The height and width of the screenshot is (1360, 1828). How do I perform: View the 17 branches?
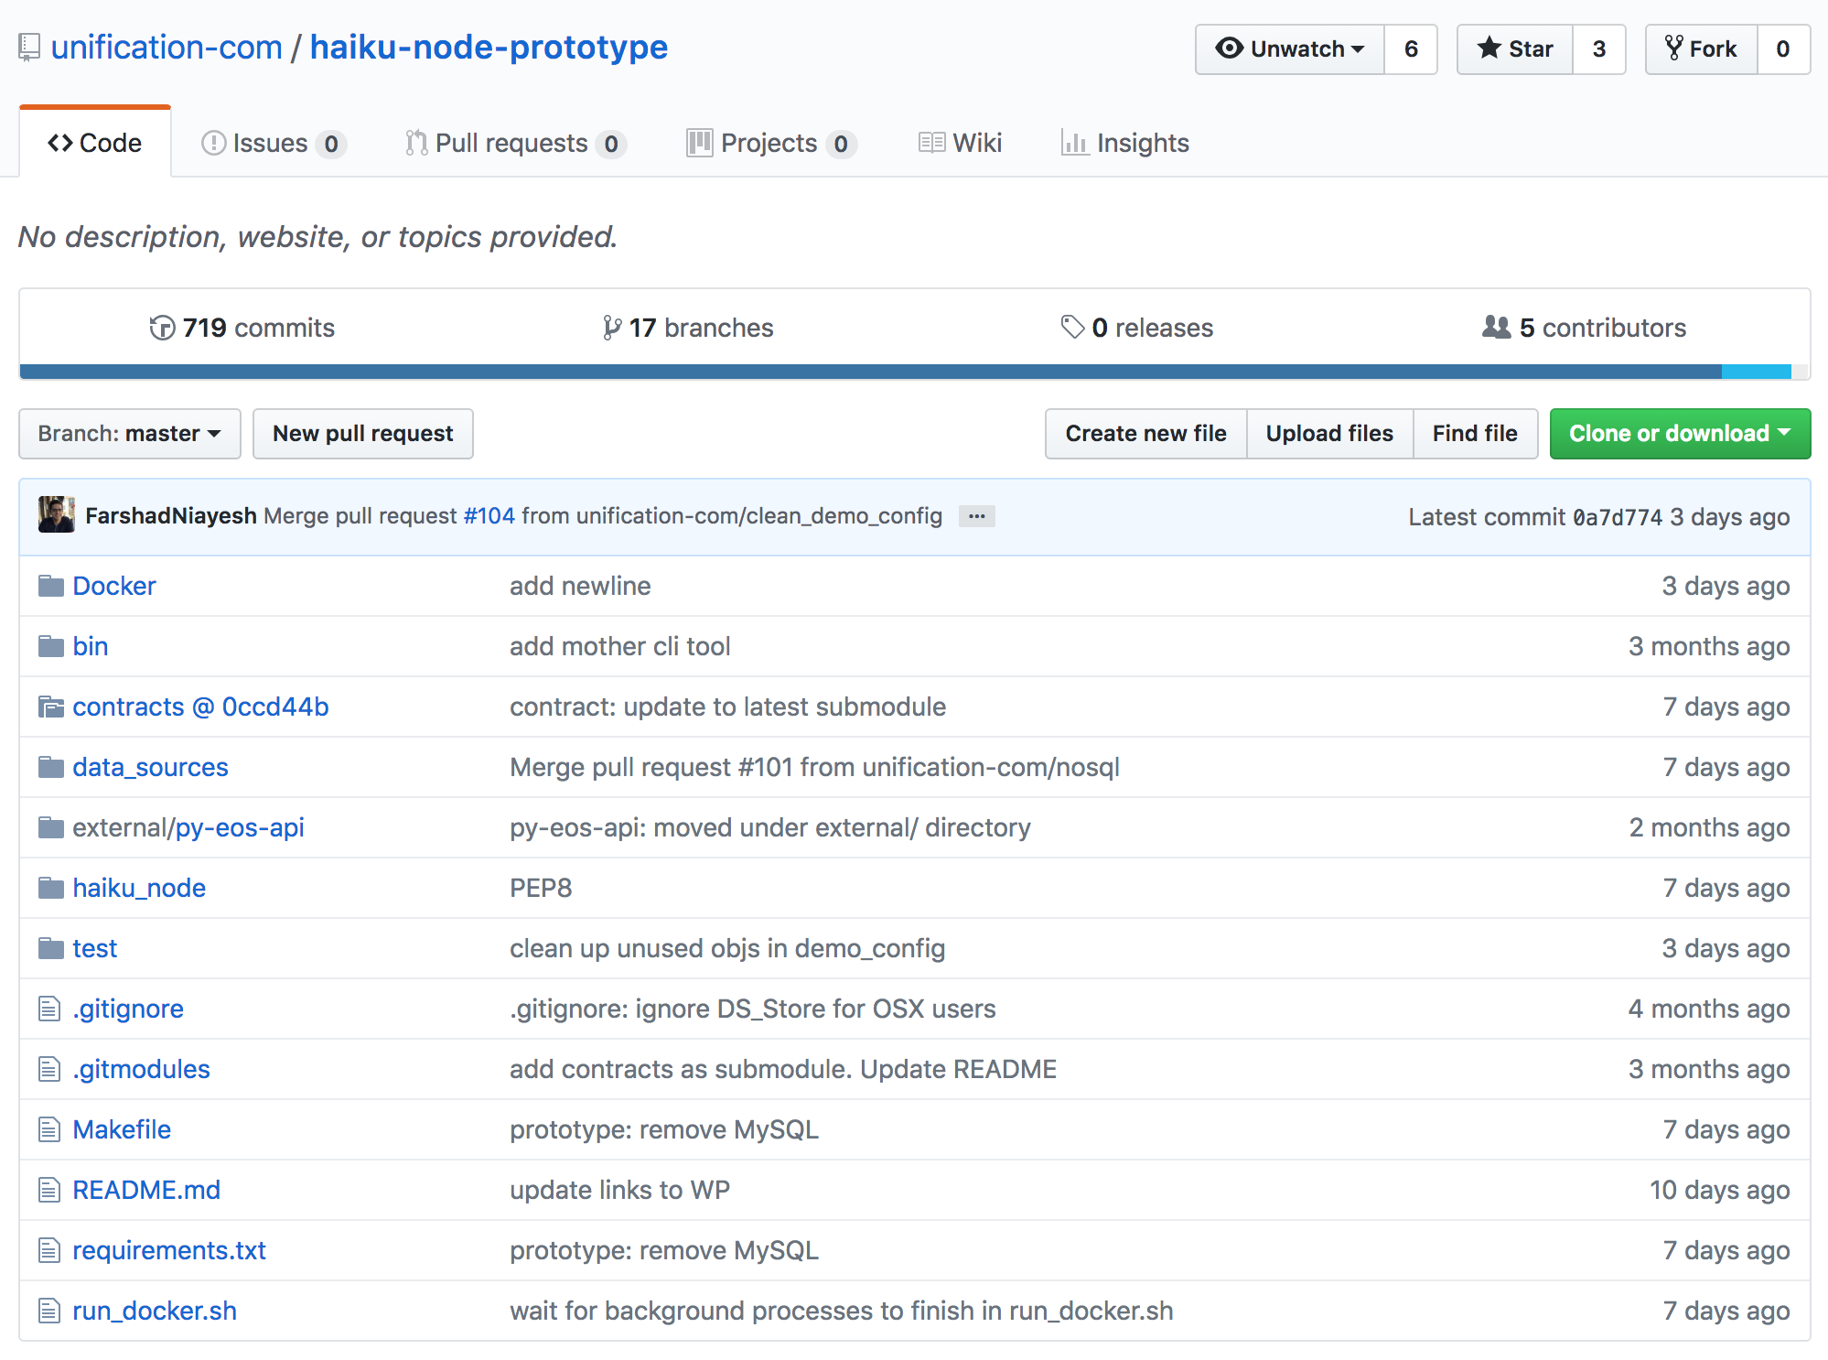point(689,328)
